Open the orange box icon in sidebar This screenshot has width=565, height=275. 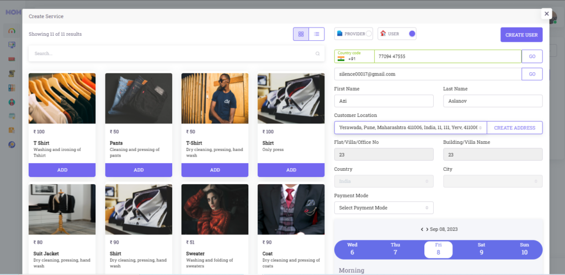coord(12,130)
